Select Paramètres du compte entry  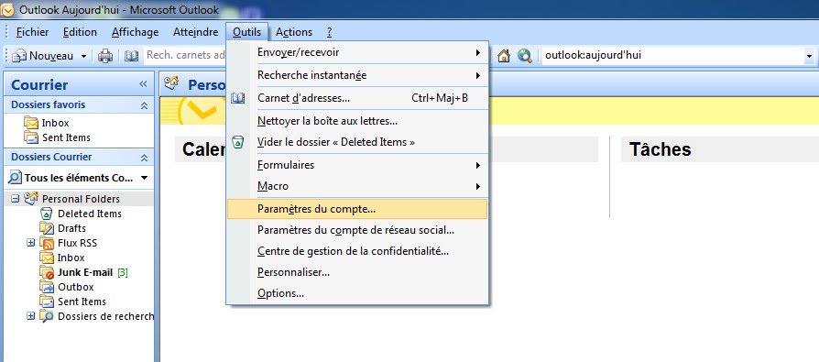(x=357, y=209)
